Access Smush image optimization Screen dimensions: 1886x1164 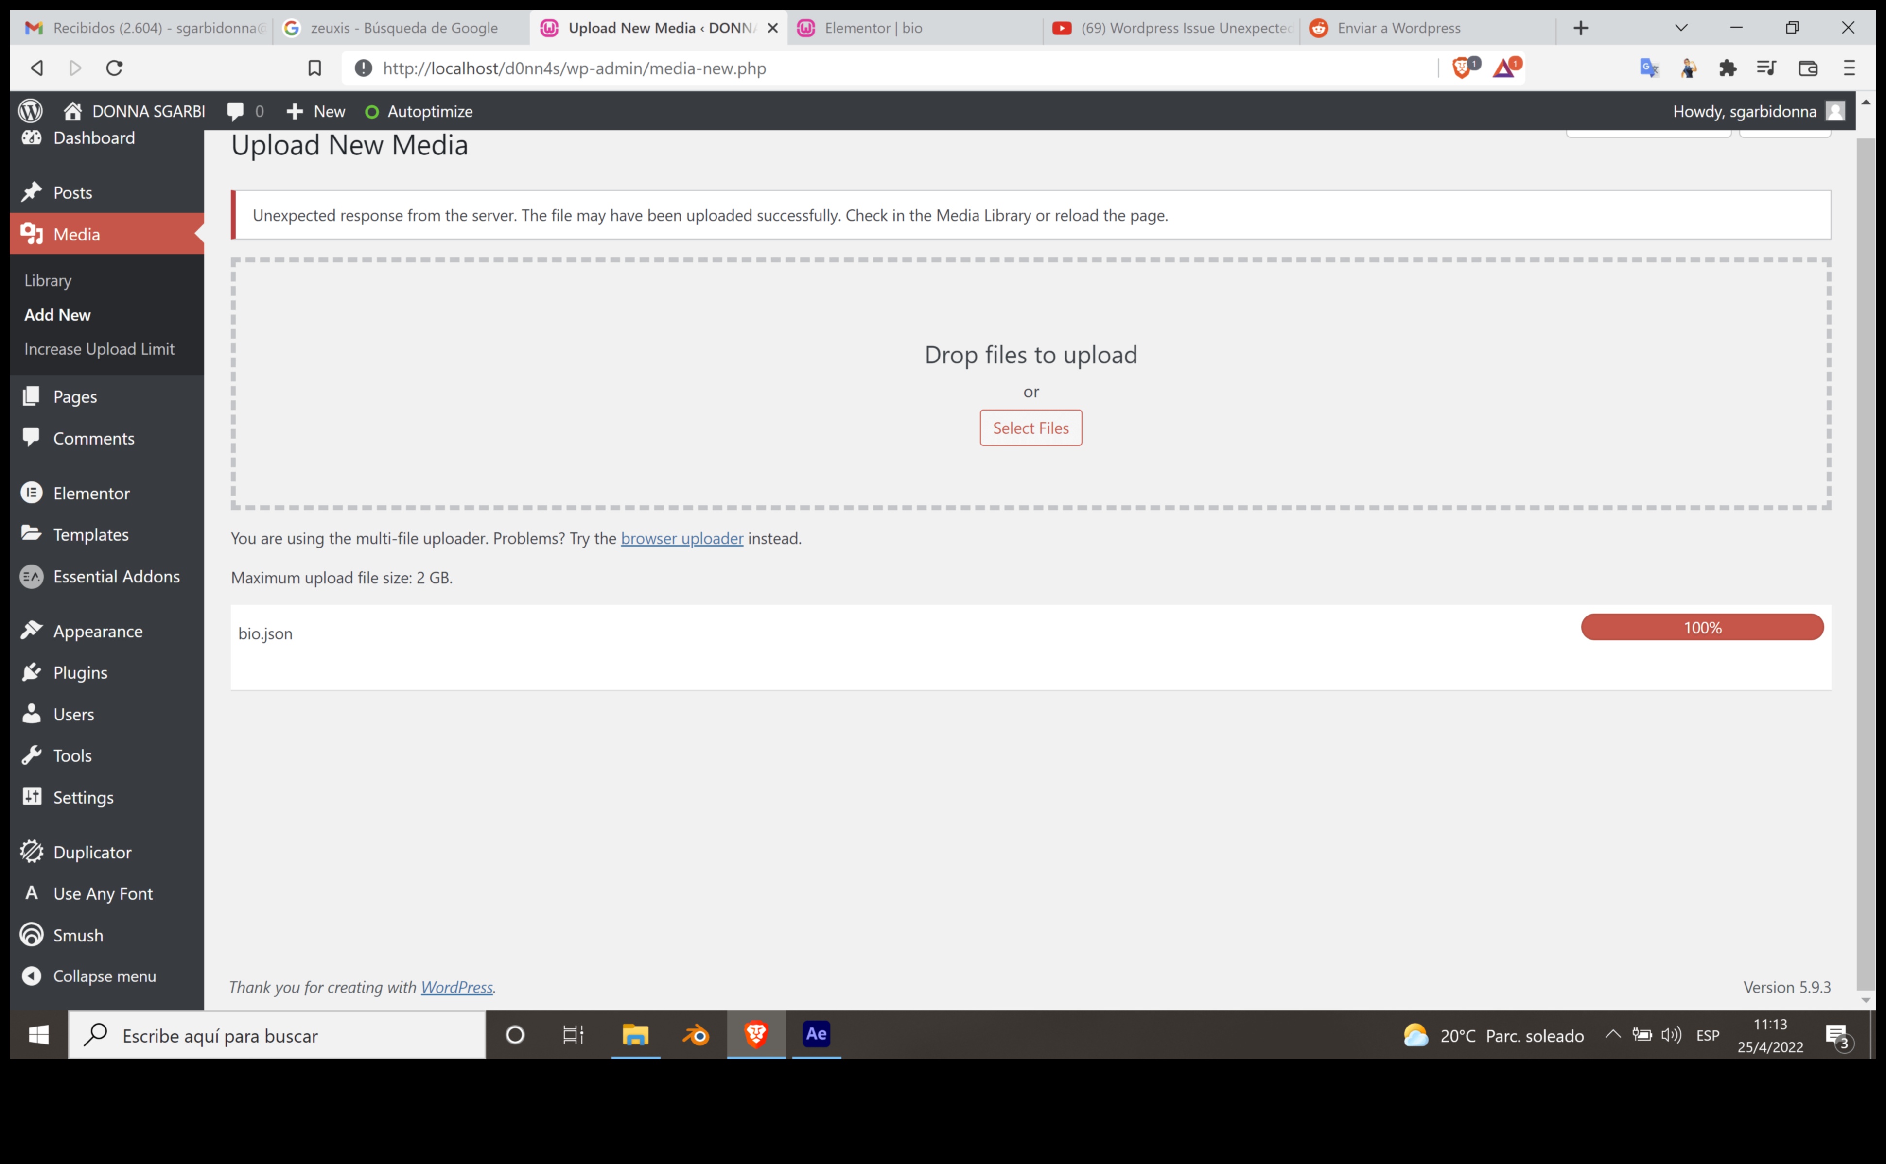coord(77,935)
